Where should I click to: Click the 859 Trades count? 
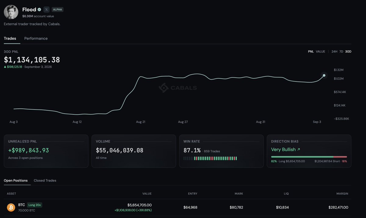click(x=212, y=151)
